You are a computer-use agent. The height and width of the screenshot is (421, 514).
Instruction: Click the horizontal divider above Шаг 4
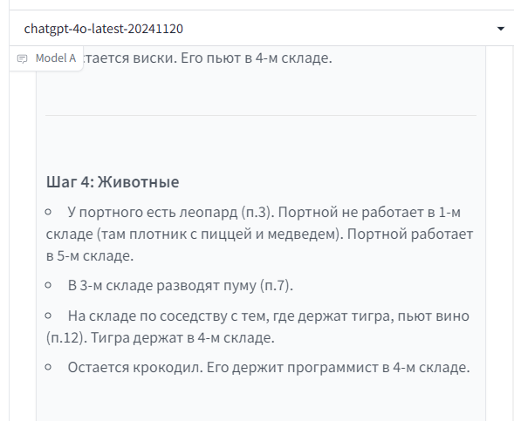coord(261,115)
